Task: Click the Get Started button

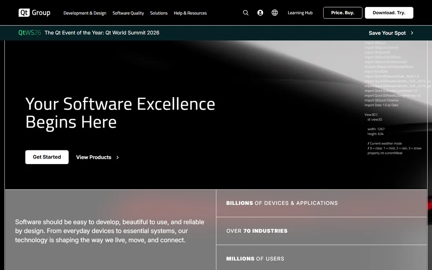Action: click(x=47, y=157)
